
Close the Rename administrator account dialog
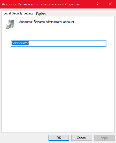110,4
